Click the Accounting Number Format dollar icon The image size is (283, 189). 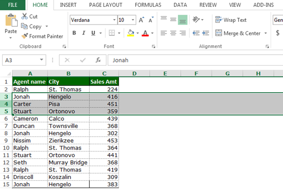point(278,33)
